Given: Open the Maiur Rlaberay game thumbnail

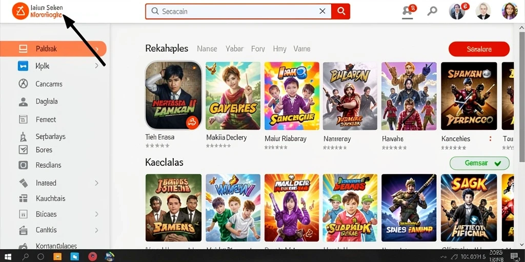Looking at the screenshot, I should 292,96.
